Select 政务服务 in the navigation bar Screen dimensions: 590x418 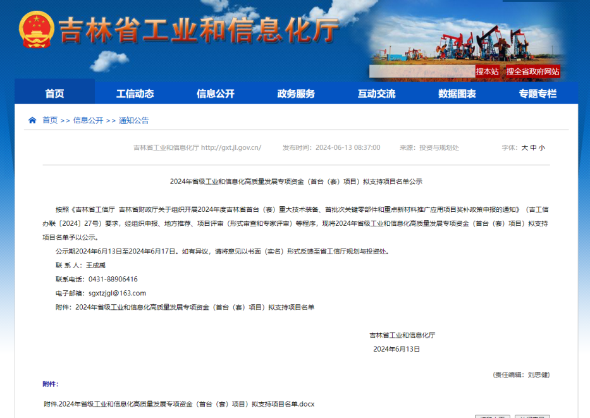296,94
